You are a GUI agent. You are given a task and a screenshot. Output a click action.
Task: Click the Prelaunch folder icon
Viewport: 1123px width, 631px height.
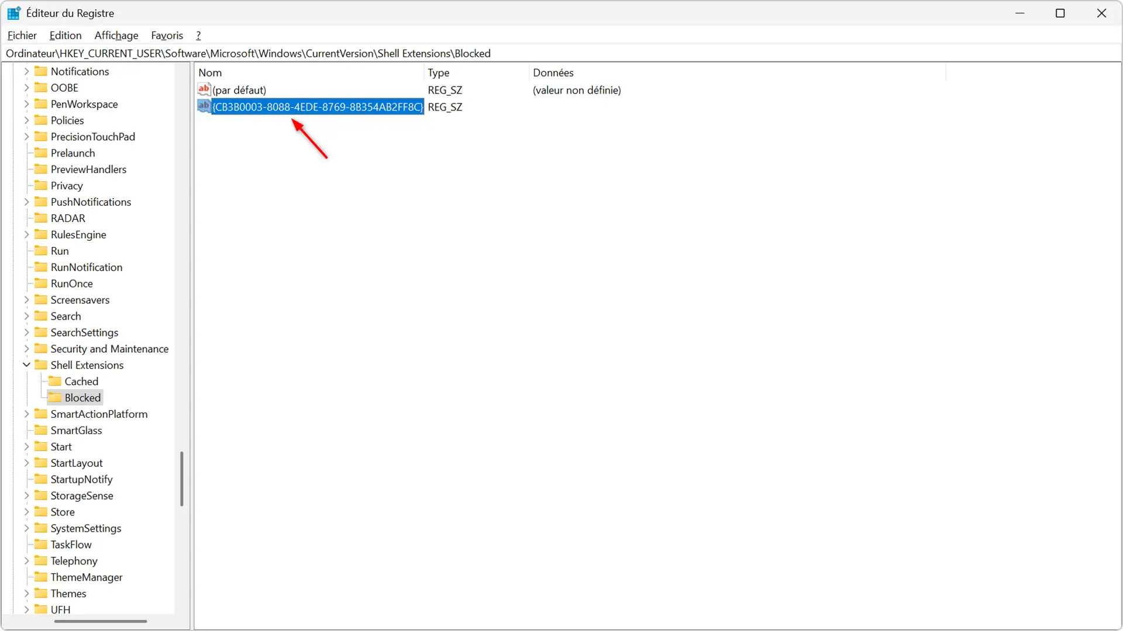(41, 153)
